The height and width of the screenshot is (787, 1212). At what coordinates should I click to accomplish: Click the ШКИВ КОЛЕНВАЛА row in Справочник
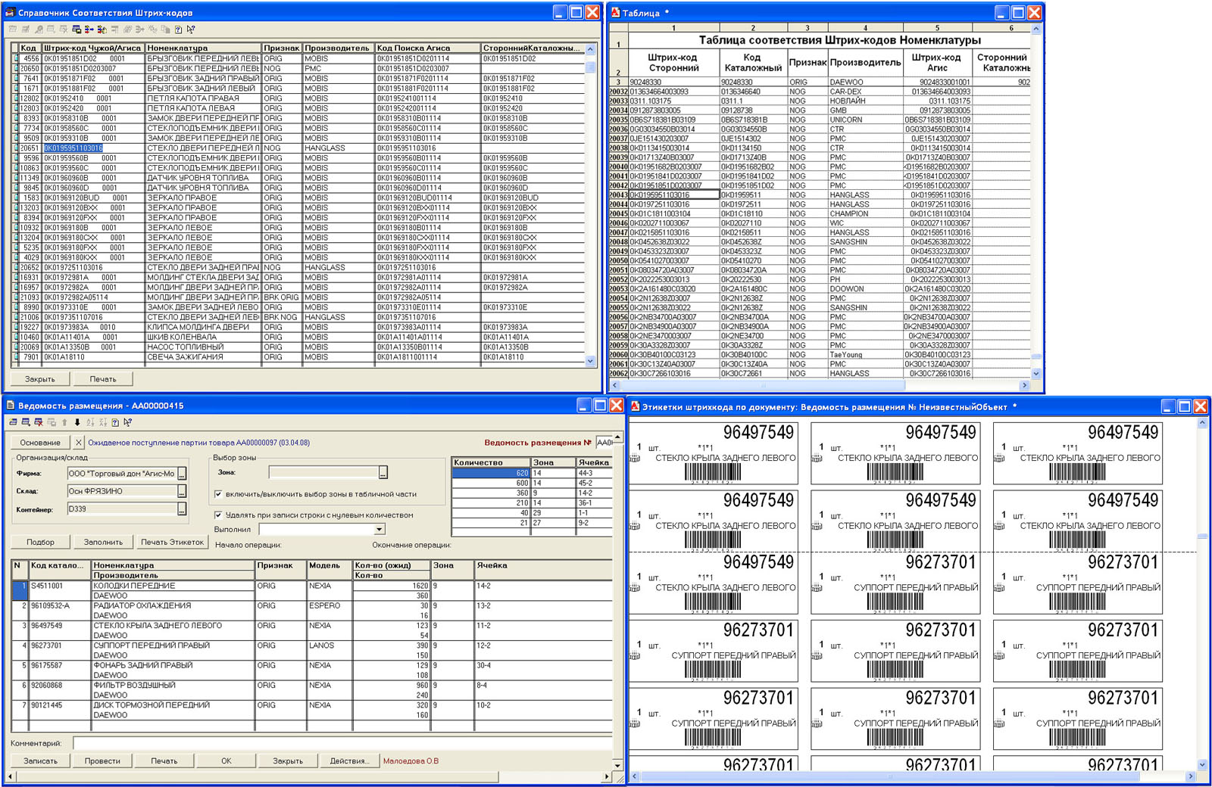(x=300, y=337)
